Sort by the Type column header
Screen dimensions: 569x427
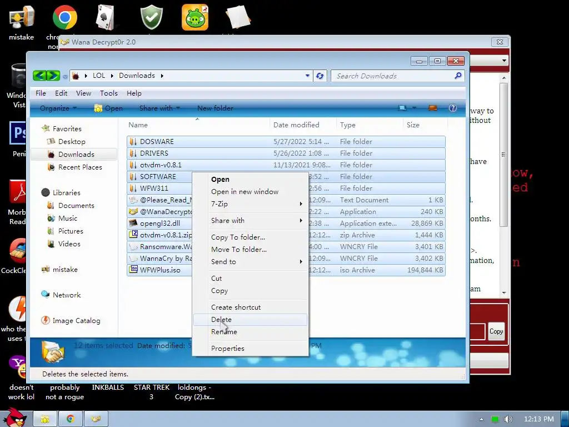pyautogui.click(x=370, y=125)
